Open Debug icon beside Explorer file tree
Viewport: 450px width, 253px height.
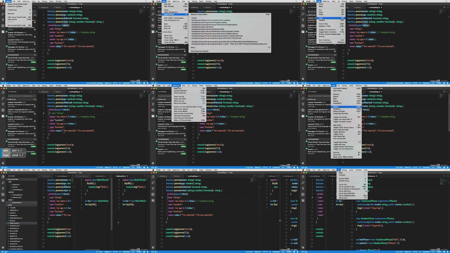click(3, 194)
